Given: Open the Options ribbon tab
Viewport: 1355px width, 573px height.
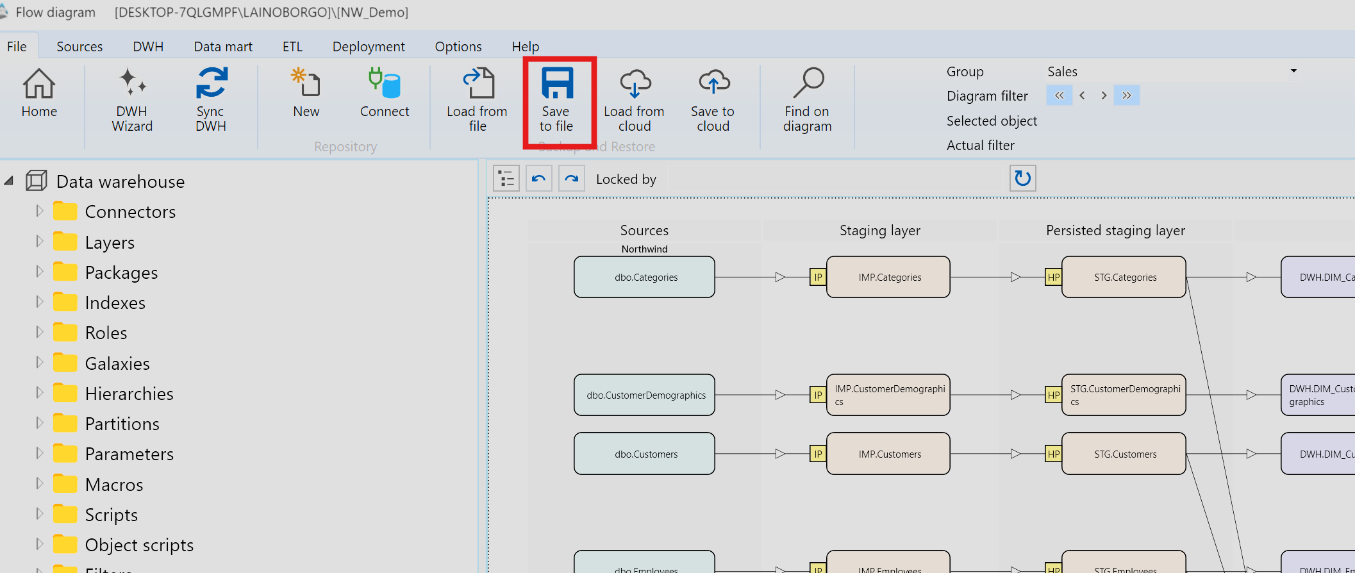Looking at the screenshot, I should pos(458,46).
